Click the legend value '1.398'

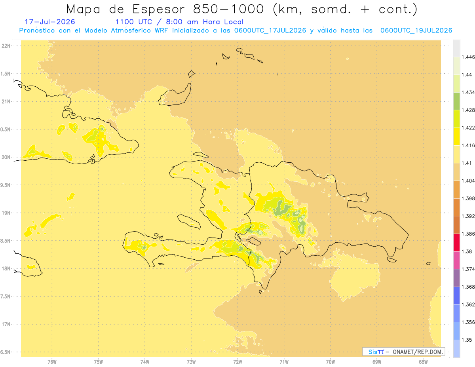point(468,198)
